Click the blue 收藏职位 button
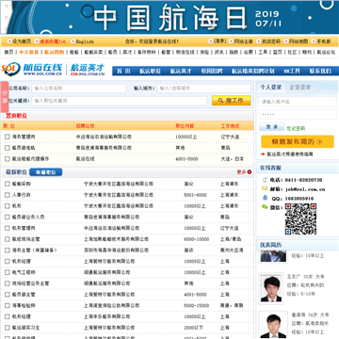Image resolution: width=339 pixels, height=339 pixels. [x=46, y=172]
